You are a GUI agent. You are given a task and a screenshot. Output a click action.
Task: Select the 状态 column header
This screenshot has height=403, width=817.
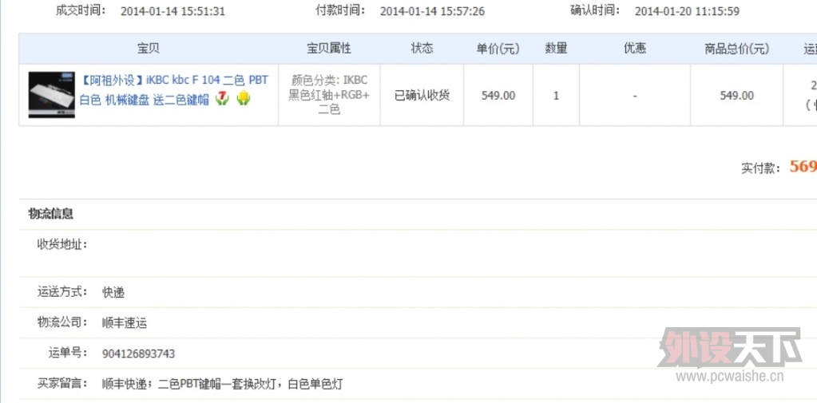coord(422,49)
